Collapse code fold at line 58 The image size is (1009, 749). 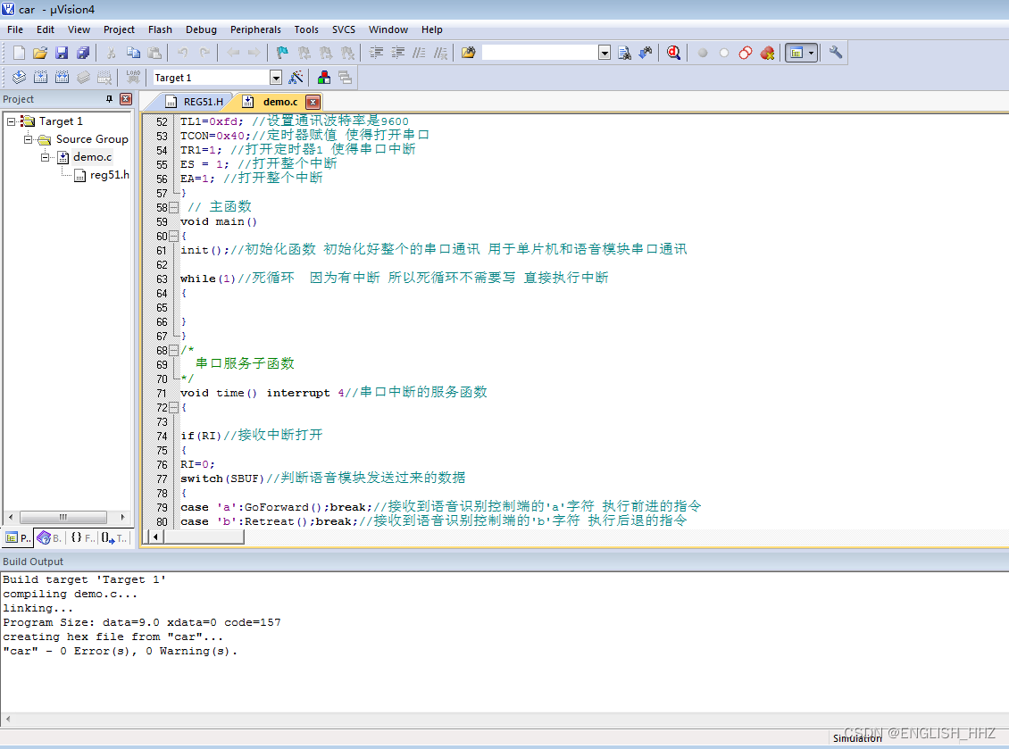[x=173, y=208]
